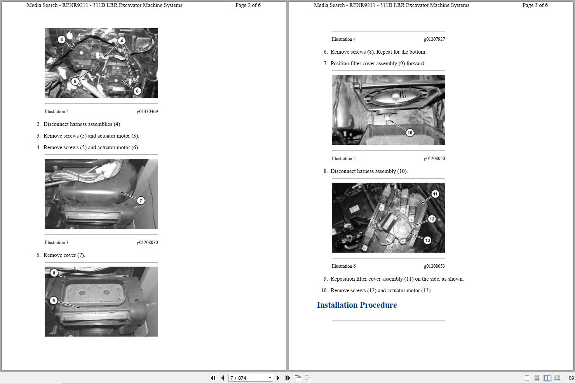
Task: Select the two-page scrolling layout icon
Action: (x=557, y=377)
